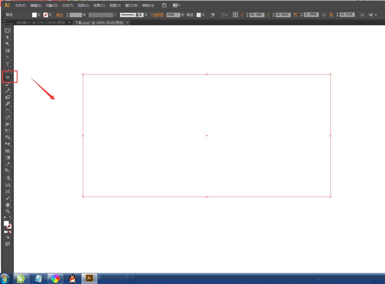Set paint to None in toolbox
Viewport: 385px width, 284px height.
tap(10, 232)
